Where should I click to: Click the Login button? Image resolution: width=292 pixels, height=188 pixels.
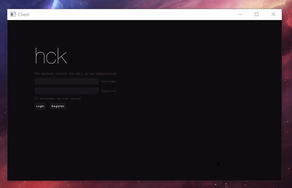tap(40, 106)
